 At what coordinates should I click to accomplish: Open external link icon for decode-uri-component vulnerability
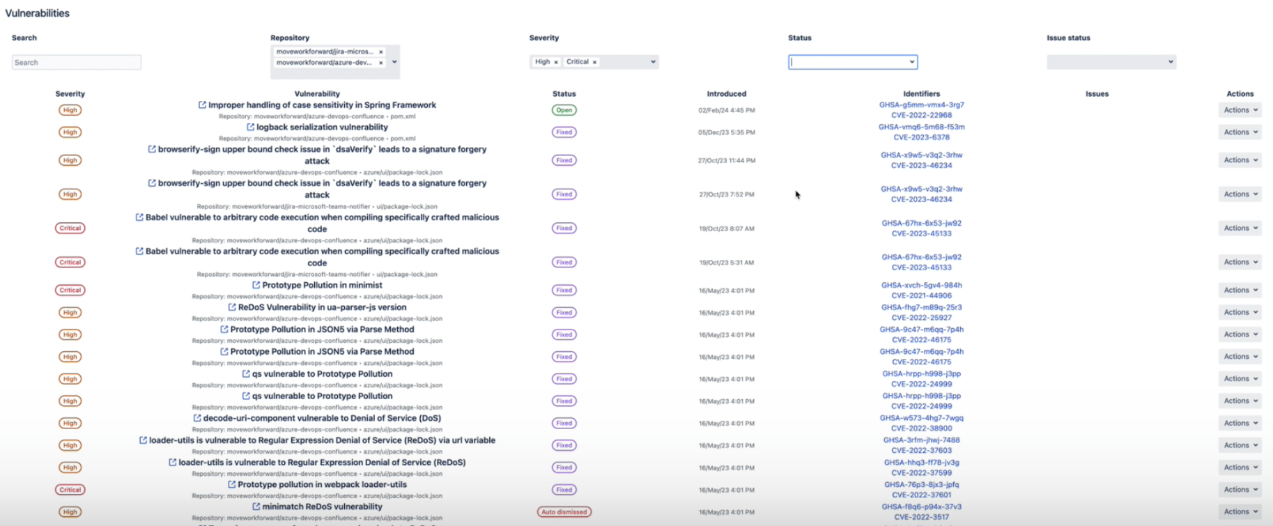coord(197,418)
